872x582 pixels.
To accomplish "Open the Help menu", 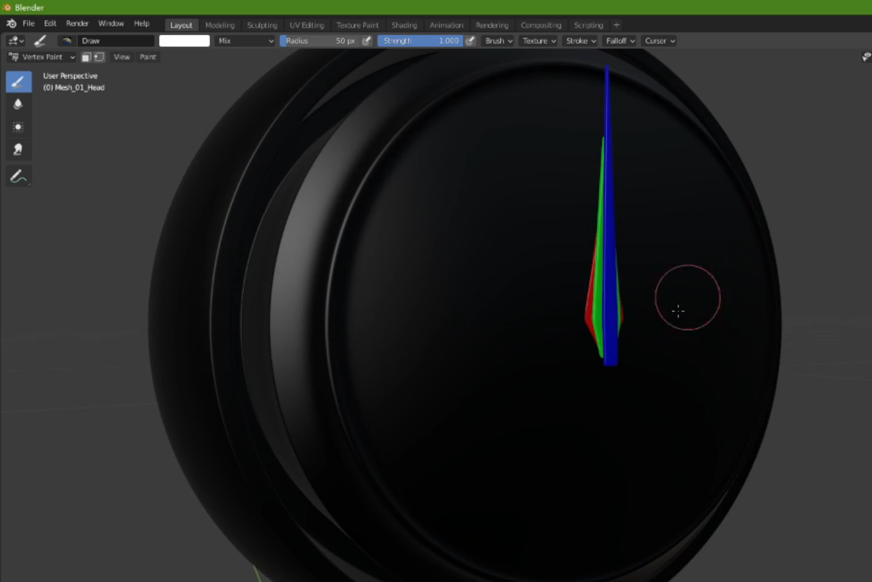I will tap(141, 23).
